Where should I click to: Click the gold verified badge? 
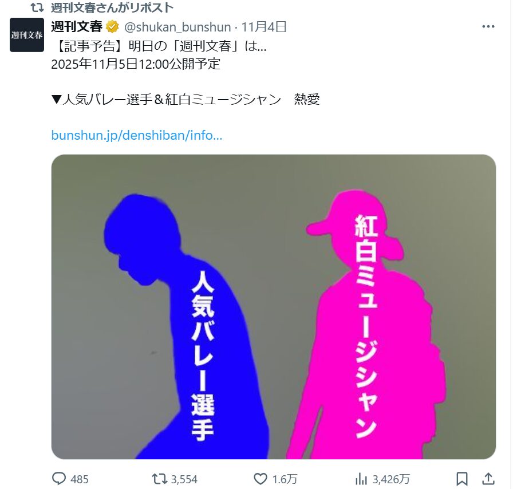click(x=113, y=27)
